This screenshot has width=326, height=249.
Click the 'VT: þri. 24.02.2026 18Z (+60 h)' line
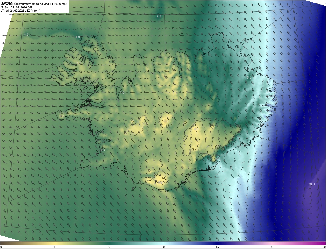point(20,11)
